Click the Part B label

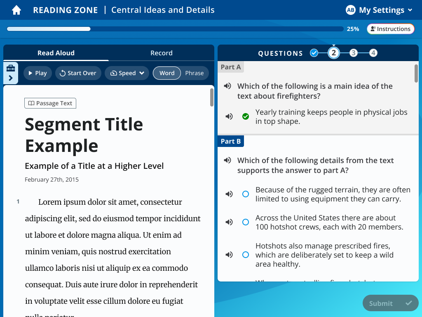click(231, 141)
